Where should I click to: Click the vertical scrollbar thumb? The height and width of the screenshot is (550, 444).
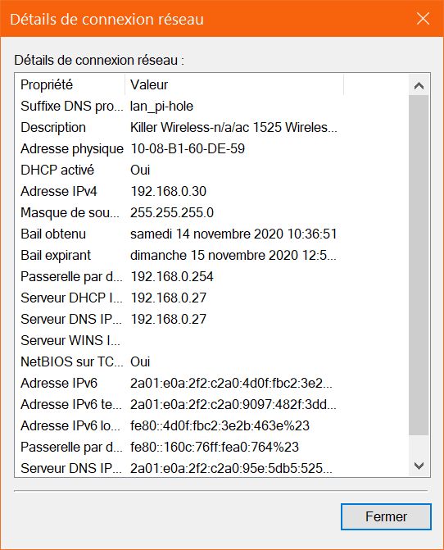[419, 265]
